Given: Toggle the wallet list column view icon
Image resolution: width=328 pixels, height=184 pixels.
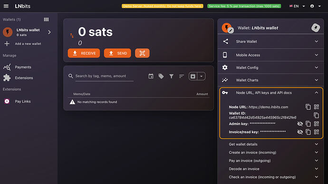Looking at the screenshot, I should (x=46, y=19).
